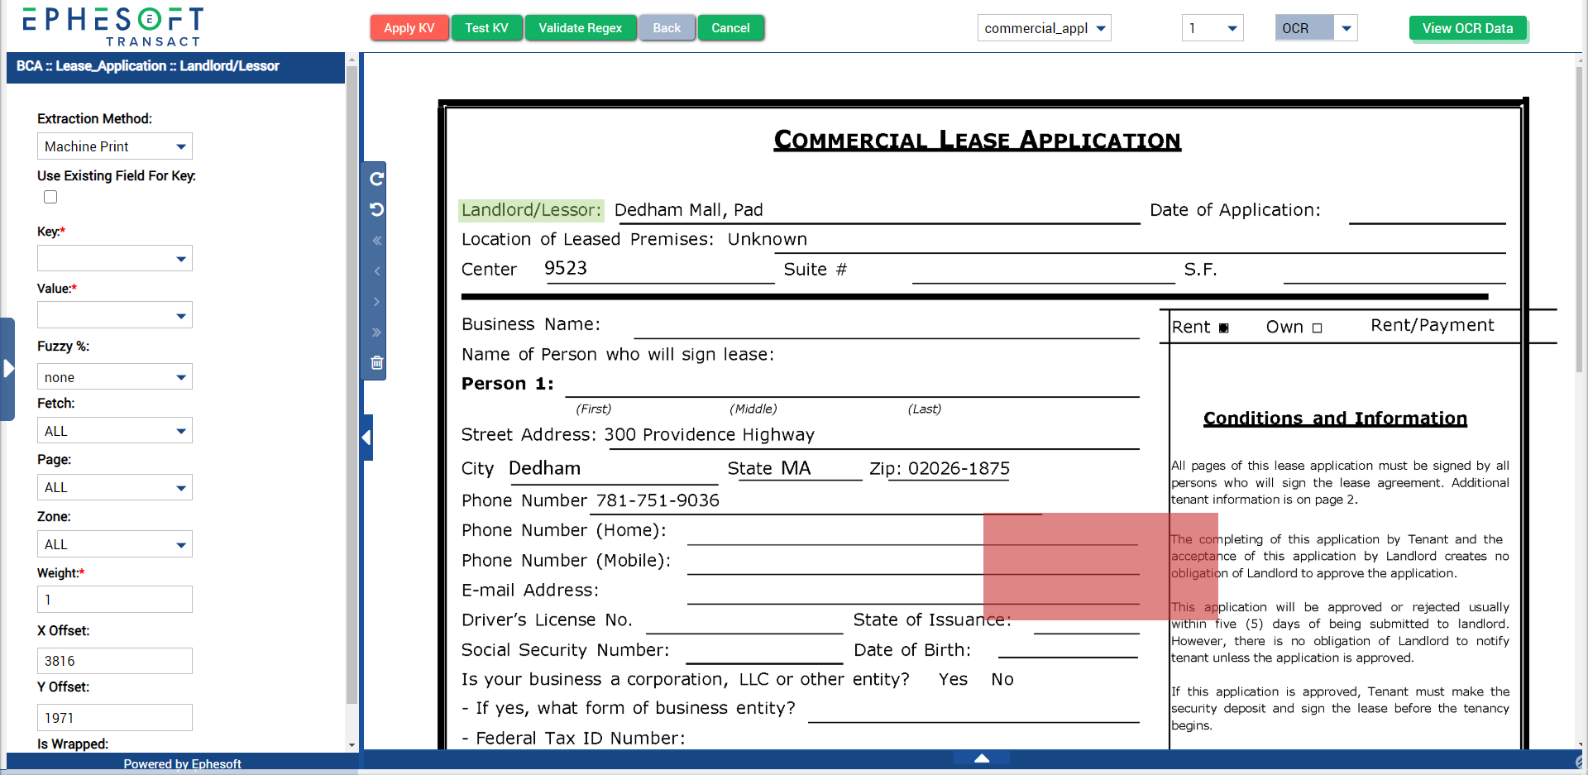The image size is (1588, 775).
Task: Click the Date of Application label
Action: 1235,210
